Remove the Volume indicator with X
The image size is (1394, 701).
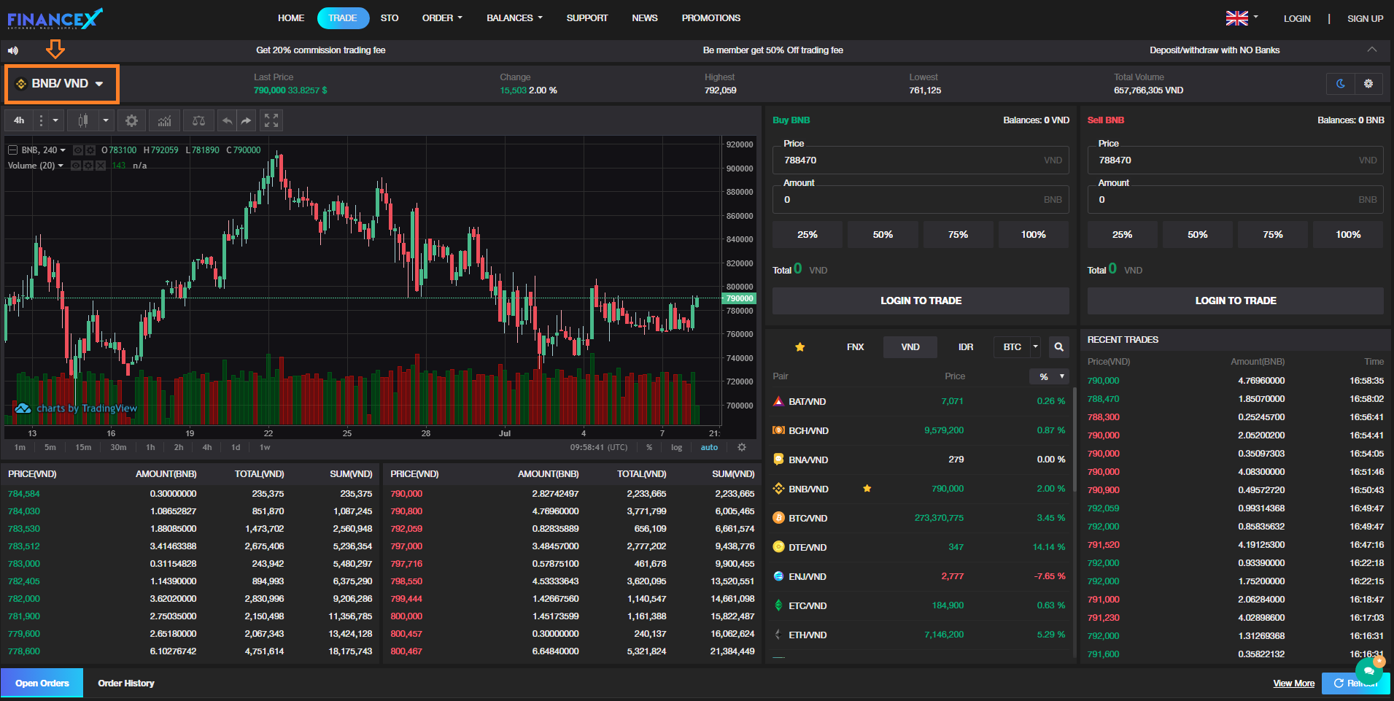pos(101,166)
